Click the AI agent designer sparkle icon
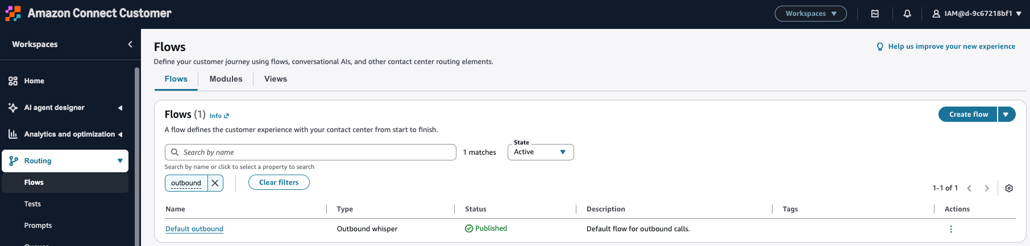 point(13,108)
